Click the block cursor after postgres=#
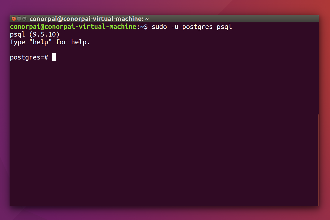This screenshot has width=330, height=220. coord(54,57)
